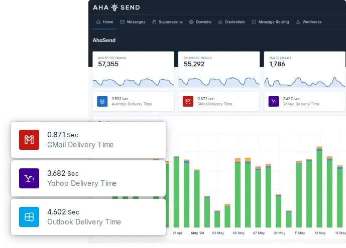Screen dimensions: 346x248
Task: Select the Failed Emails 1,786 card
Action: pos(305,70)
